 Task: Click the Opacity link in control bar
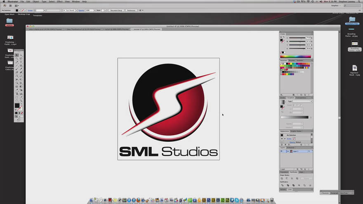(81, 10)
